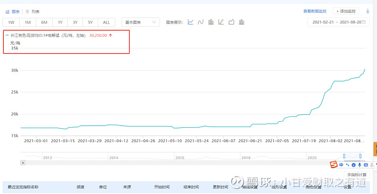
Task: Click the input method emoji face icon
Action: [353, 165]
